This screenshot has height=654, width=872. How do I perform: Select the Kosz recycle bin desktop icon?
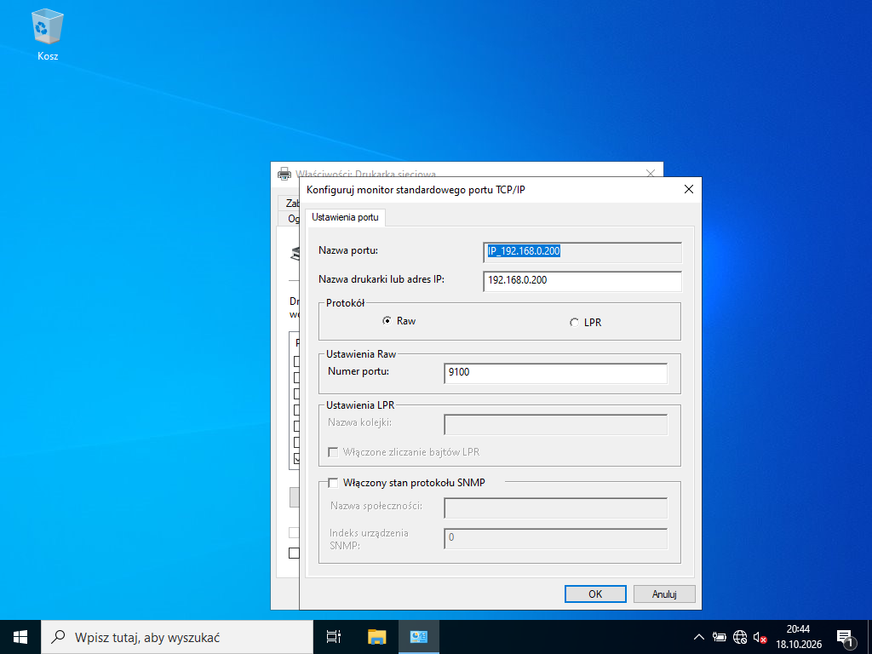point(48,34)
